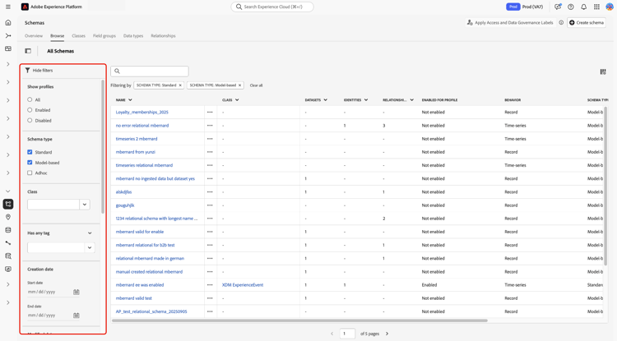Open the Loyalty_memberships_2025 schema link
This screenshot has height=341, width=617.
pos(142,113)
